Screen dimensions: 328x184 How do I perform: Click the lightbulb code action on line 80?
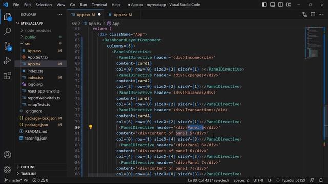coord(91,127)
